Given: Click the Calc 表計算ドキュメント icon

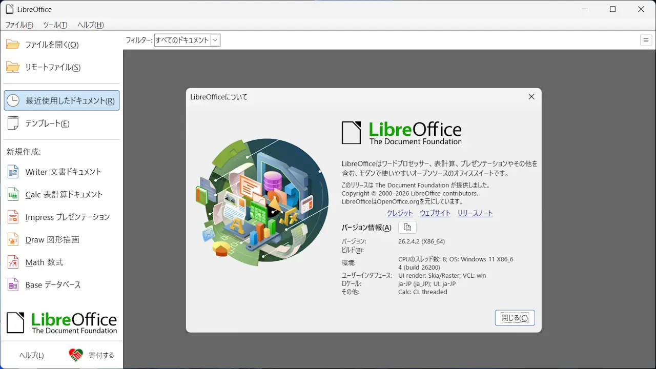Looking at the screenshot, I should (13, 194).
